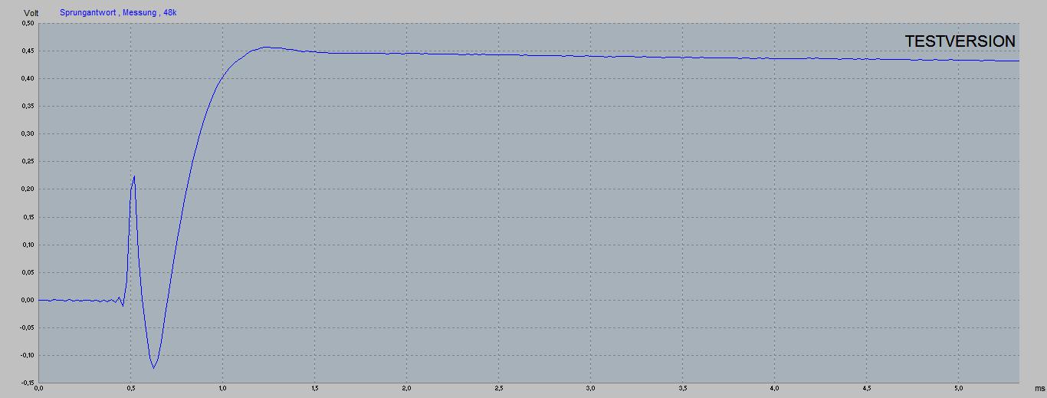Viewport: 1047px width, 398px height.
Task: Click the negative dip minimum of the curve
Action: click(x=153, y=367)
